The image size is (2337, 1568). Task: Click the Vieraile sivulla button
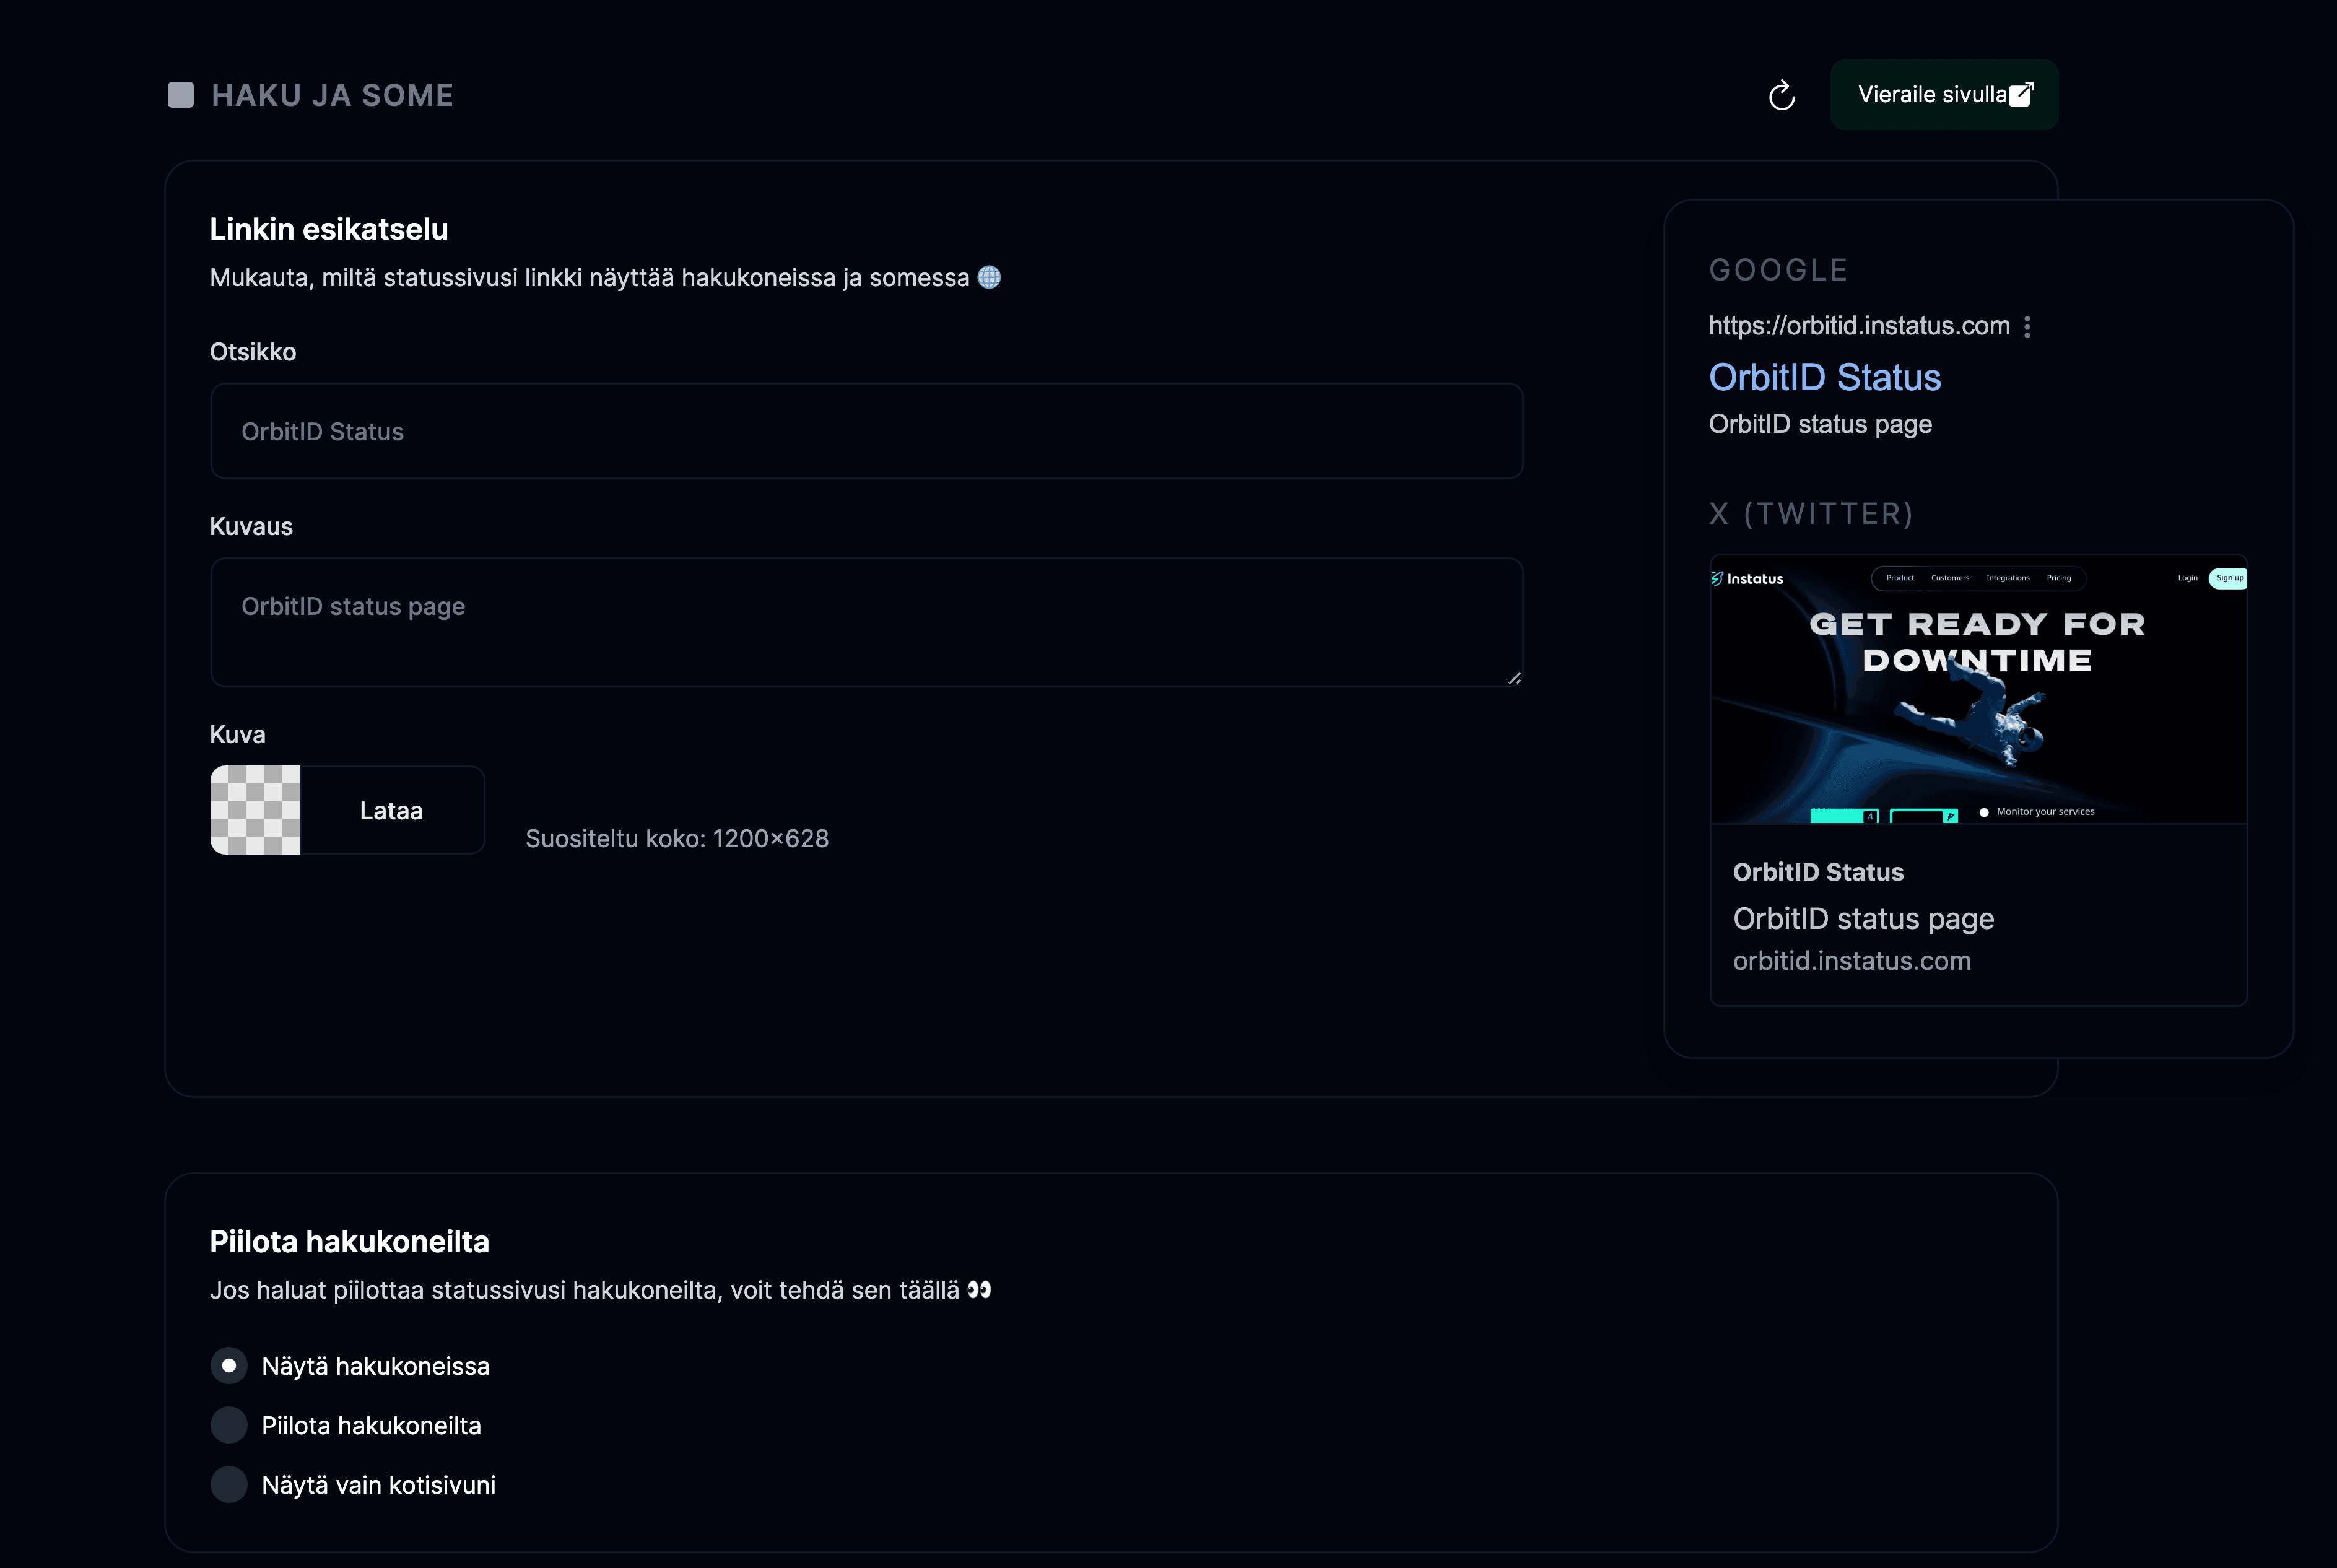click(x=1944, y=95)
